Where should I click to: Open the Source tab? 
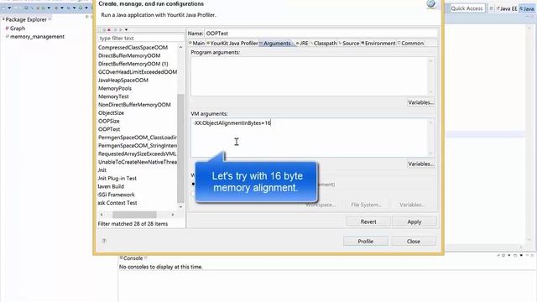[x=349, y=43]
